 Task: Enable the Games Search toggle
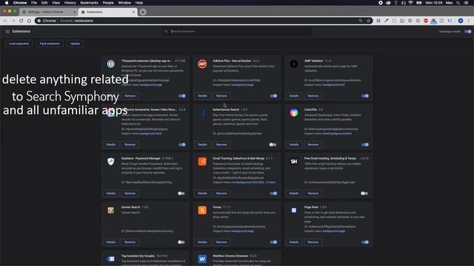click(x=181, y=242)
